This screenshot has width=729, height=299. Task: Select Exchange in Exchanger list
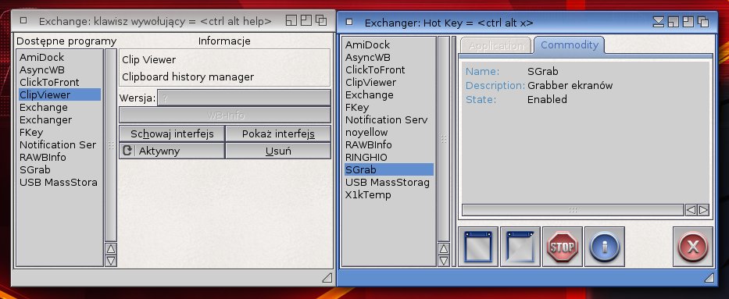click(x=389, y=94)
